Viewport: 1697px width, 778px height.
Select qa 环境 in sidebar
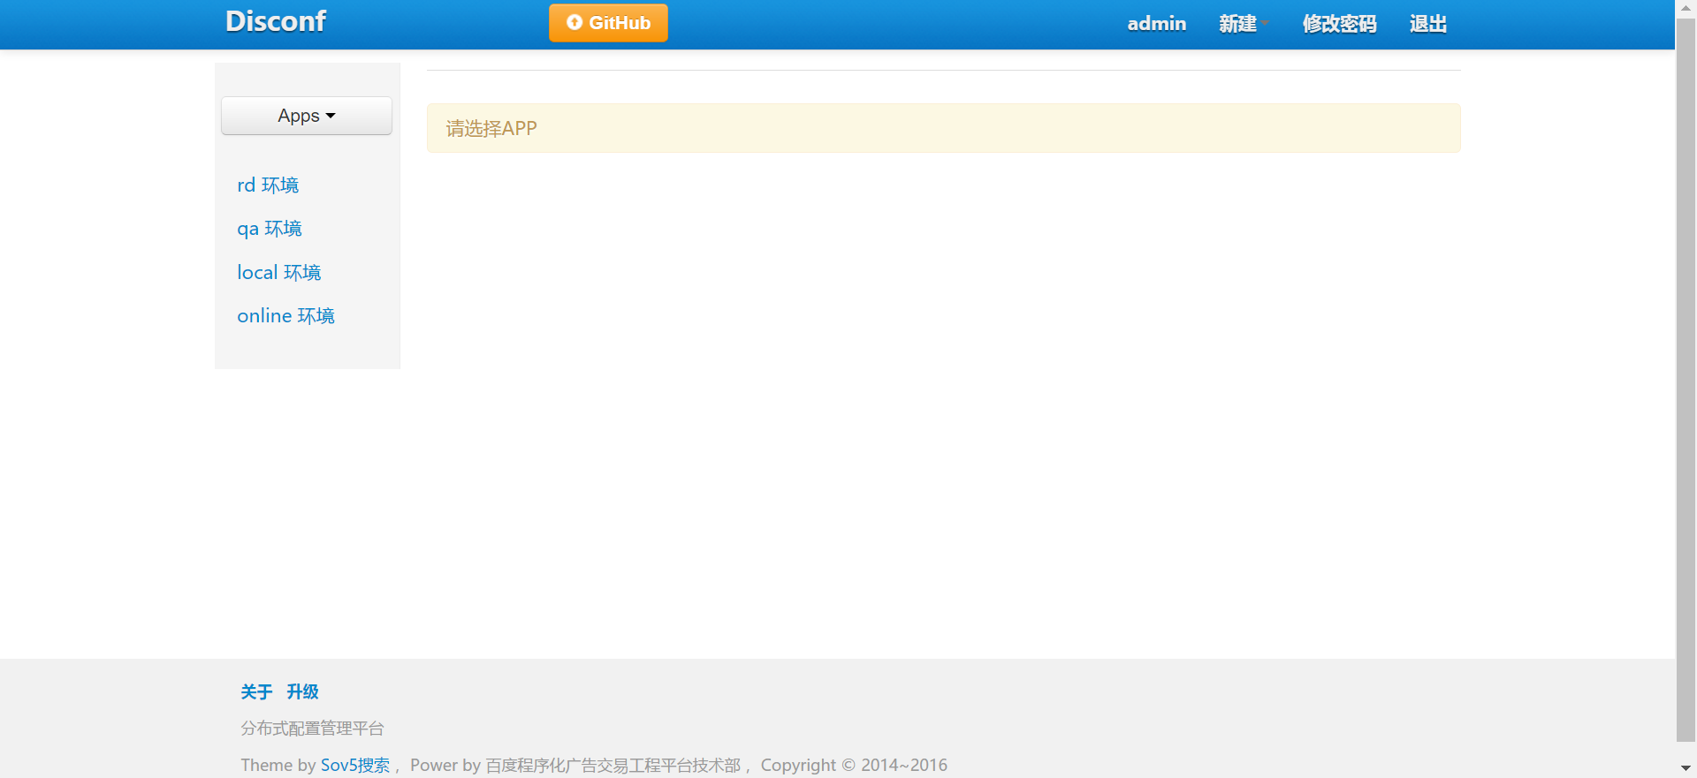(x=270, y=229)
